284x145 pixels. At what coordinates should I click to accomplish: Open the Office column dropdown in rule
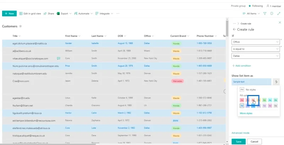(256, 42)
